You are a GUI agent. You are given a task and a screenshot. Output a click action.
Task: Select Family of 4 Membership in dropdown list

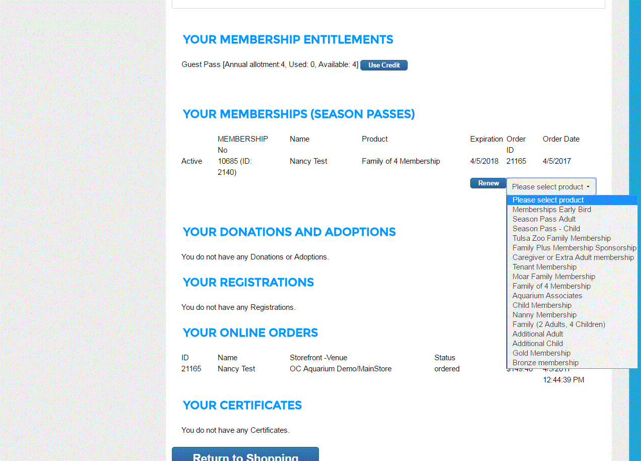(x=551, y=286)
